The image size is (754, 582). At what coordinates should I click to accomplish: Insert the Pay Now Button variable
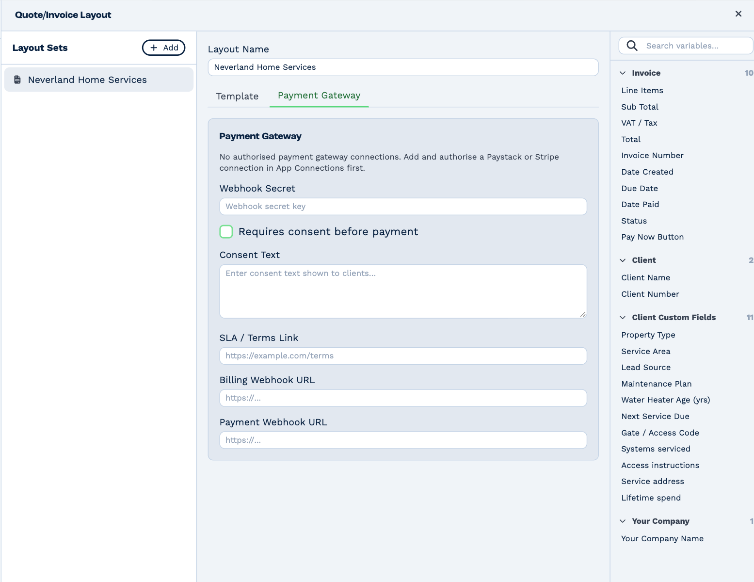coord(652,237)
